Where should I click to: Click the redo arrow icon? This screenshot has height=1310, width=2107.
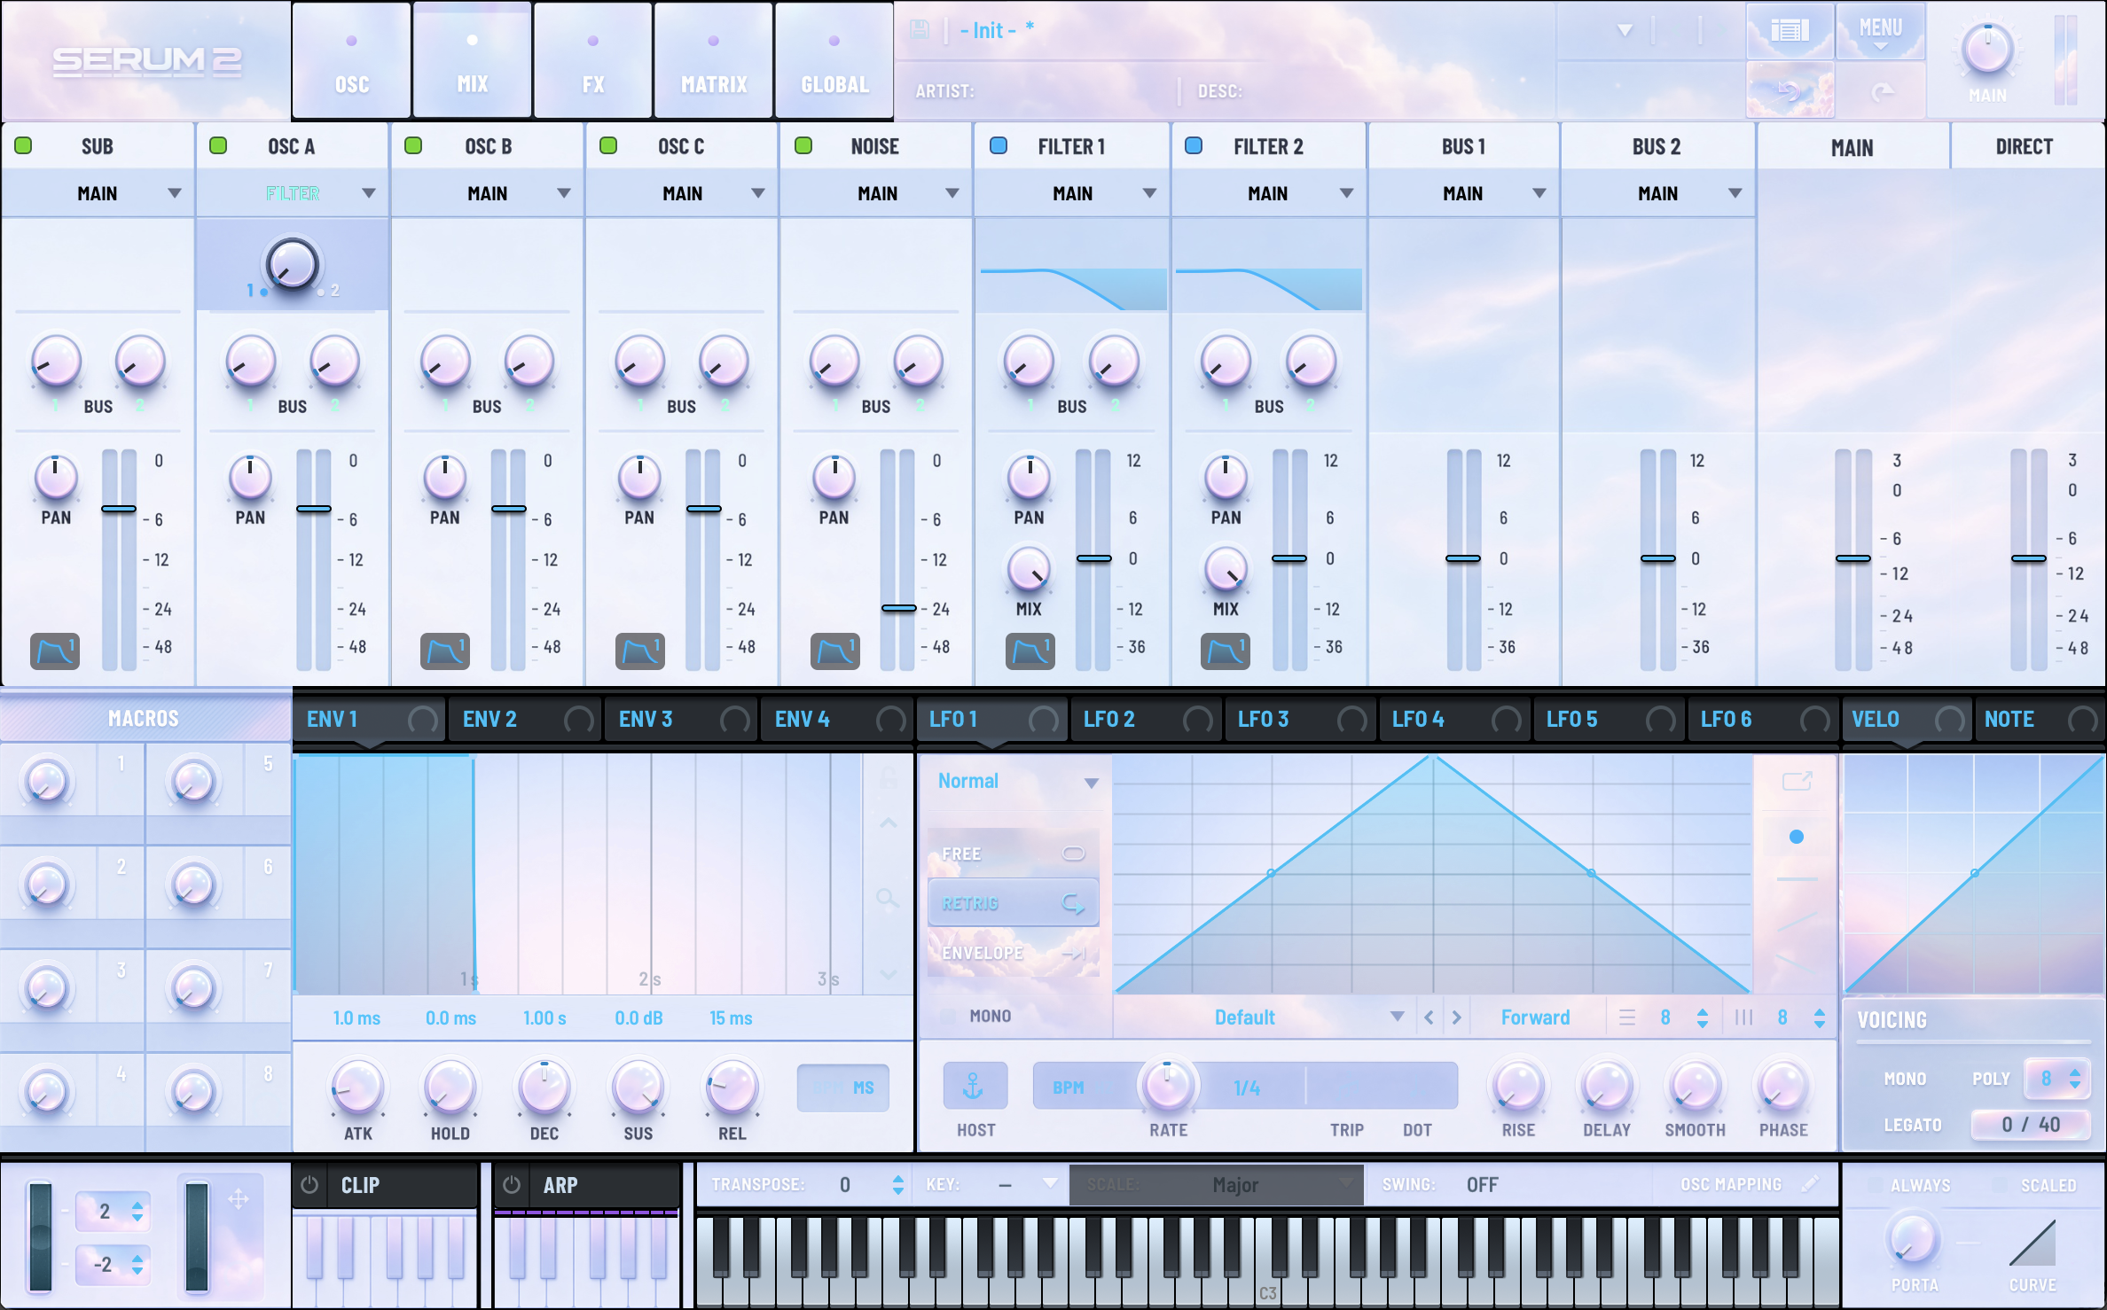[x=1881, y=90]
